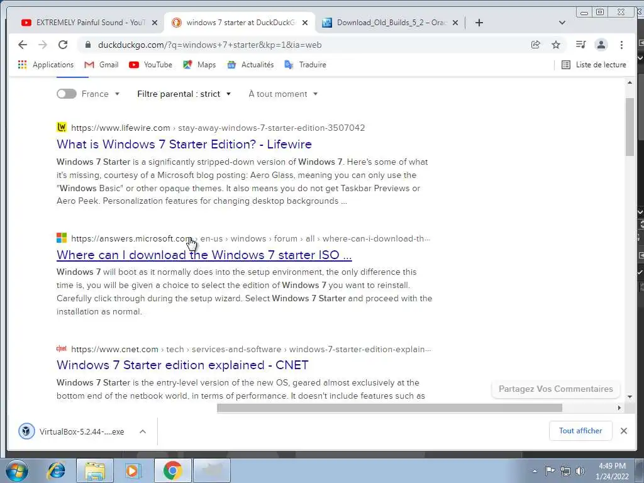Viewport: 644px width, 483px height.
Task: Click the scroll right arrow
Action: tap(619, 408)
